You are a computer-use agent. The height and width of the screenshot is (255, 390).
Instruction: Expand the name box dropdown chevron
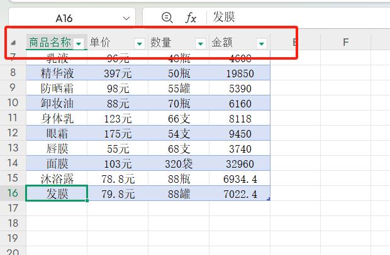[x=126, y=18]
